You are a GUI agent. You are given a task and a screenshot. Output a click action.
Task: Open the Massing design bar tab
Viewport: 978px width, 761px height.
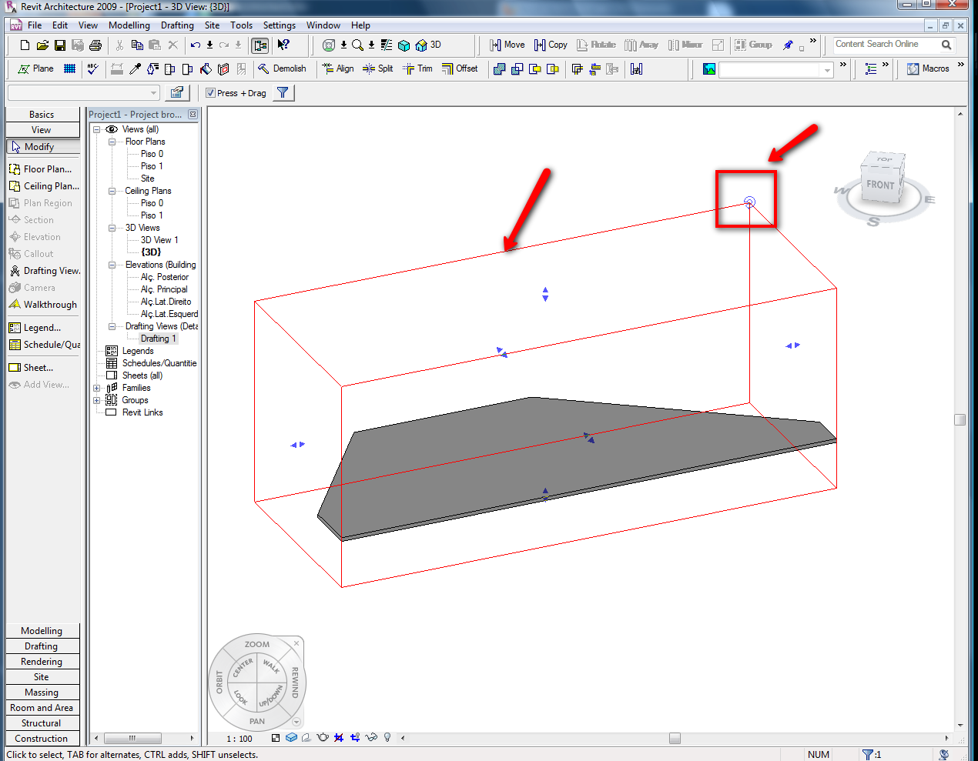click(x=42, y=693)
